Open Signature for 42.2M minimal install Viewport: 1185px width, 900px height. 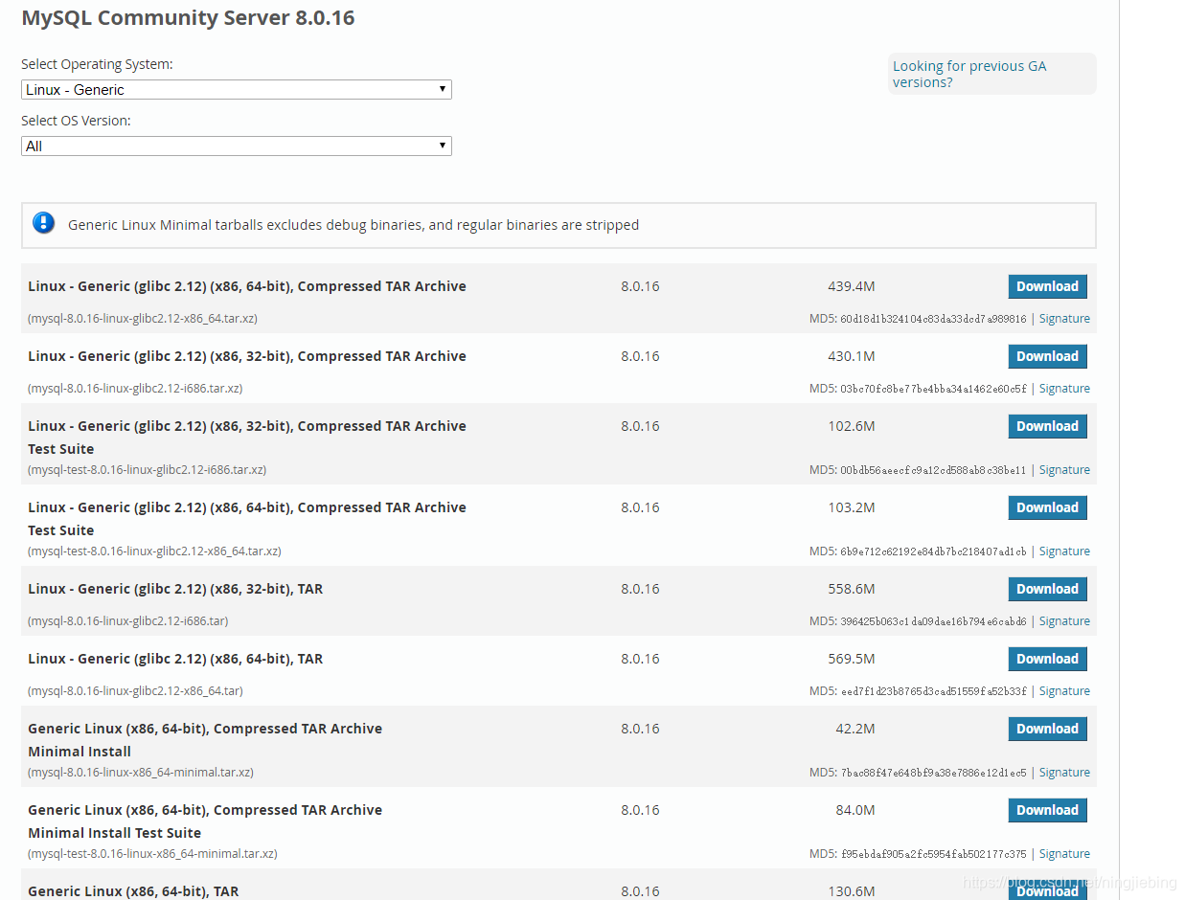click(x=1064, y=773)
